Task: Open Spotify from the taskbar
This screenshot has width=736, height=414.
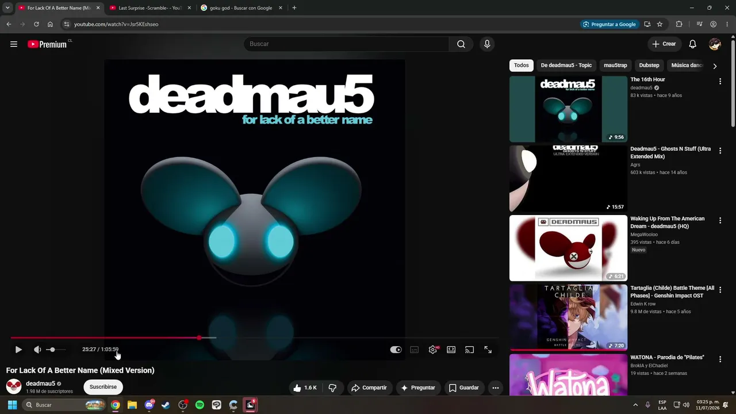Action: point(200,405)
